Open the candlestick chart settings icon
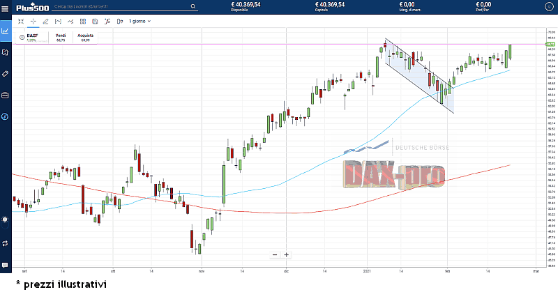The height and width of the screenshot is (292, 558). 120,22
